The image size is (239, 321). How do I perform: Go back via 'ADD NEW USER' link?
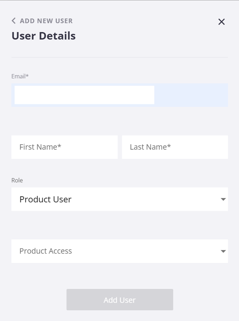point(46,21)
